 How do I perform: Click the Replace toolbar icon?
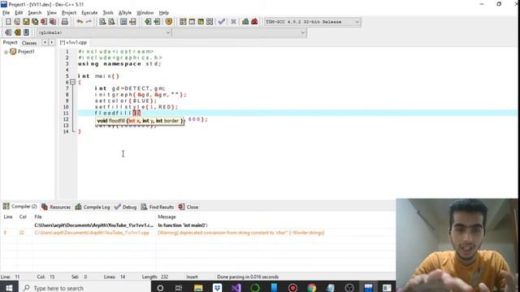[112, 22]
